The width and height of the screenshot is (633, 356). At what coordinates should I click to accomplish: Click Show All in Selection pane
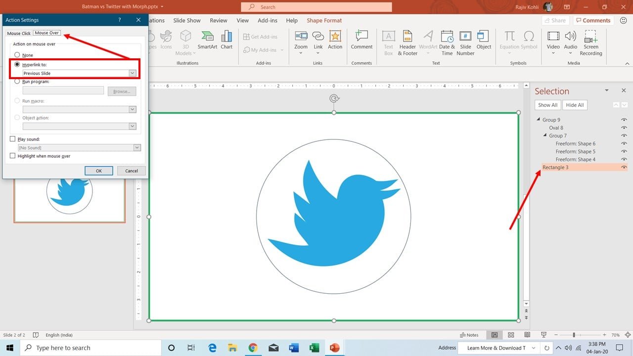coord(547,105)
